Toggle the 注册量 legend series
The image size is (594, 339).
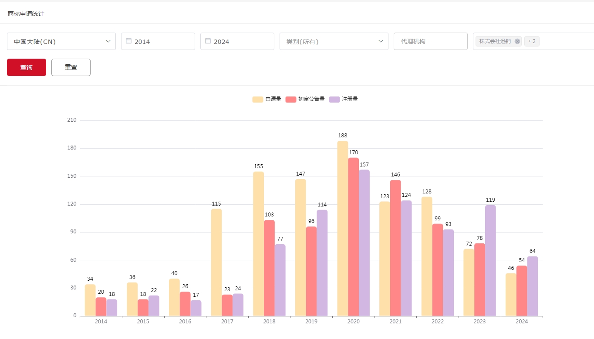pyautogui.click(x=344, y=99)
